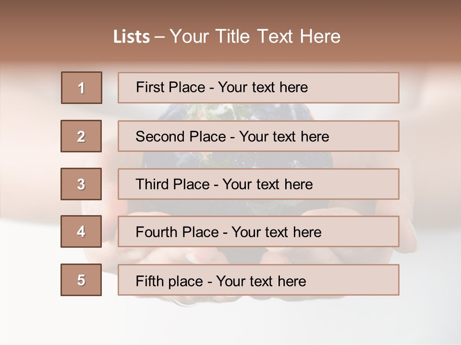
Task: Select the "Second Place - Your text here" bar
Action: click(258, 136)
